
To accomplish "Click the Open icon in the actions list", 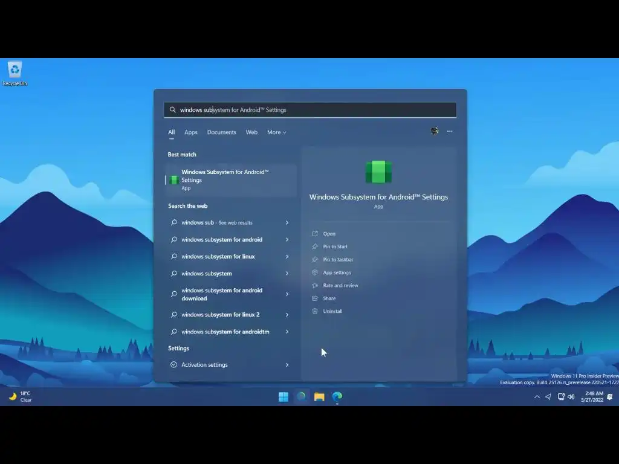I will coord(314,234).
